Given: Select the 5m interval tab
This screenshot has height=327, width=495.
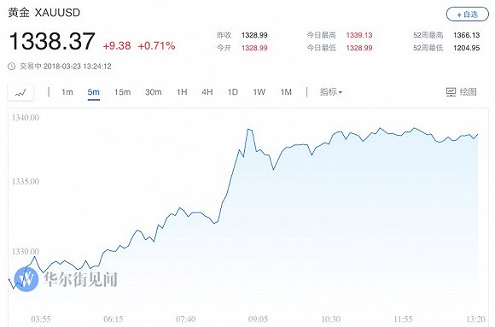Looking at the screenshot, I should pyautogui.click(x=93, y=92).
